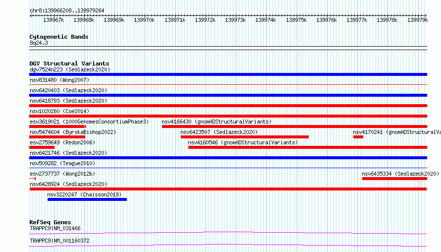Click the nsv4166430 (gnomADStructuralVariants) label
This screenshot has width=441, height=252.
click(x=217, y=122)
